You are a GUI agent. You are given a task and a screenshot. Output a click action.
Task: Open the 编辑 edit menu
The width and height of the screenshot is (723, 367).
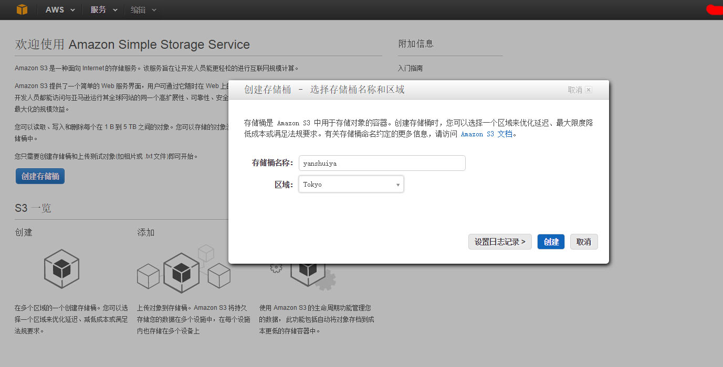143,10
